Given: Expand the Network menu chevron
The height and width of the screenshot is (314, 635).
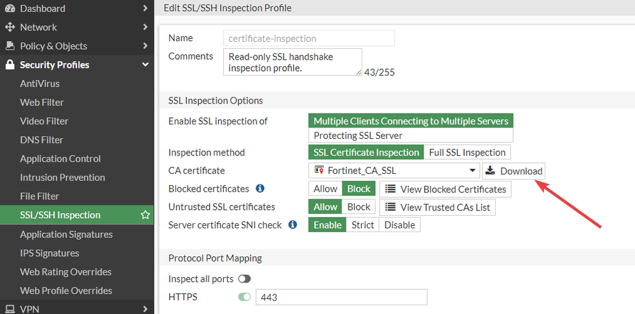Looking at the screenshot, I should 146,27.
